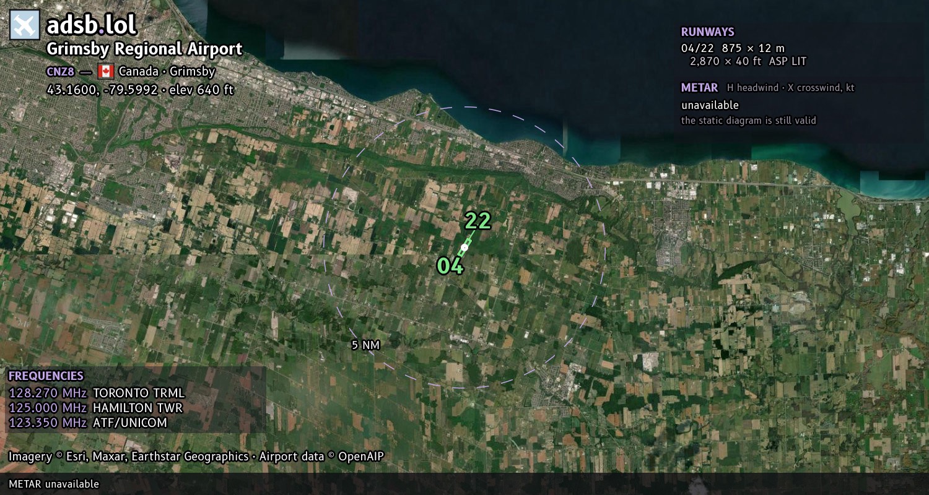Viewport: 929px width, 495px height.
Task: Select the 123.350 MHz ATF/UNICOM row
Action: pos(88,423)
